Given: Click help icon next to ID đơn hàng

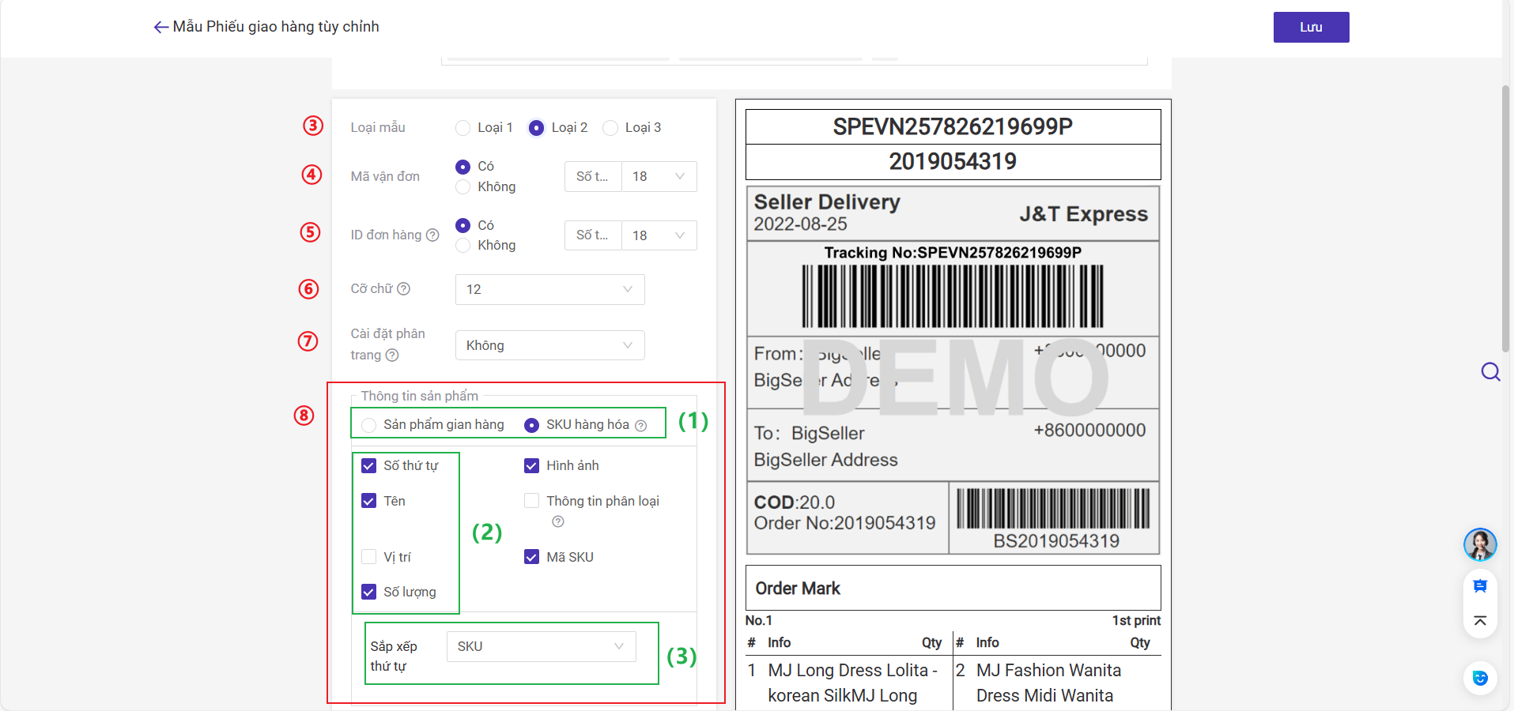Looking at the screenshot, I should click(432, 235).
